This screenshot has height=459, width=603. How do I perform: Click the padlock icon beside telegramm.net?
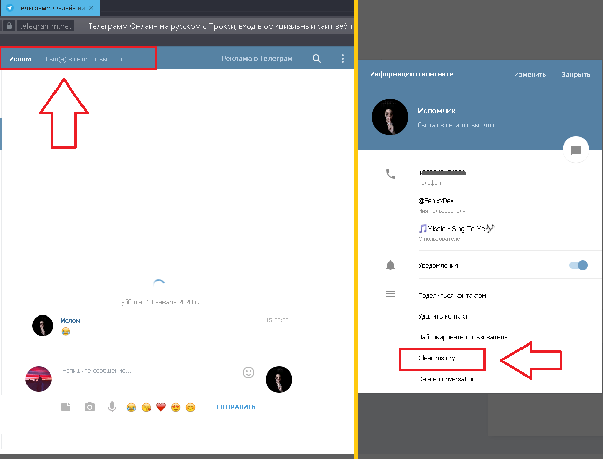point(9,26)
